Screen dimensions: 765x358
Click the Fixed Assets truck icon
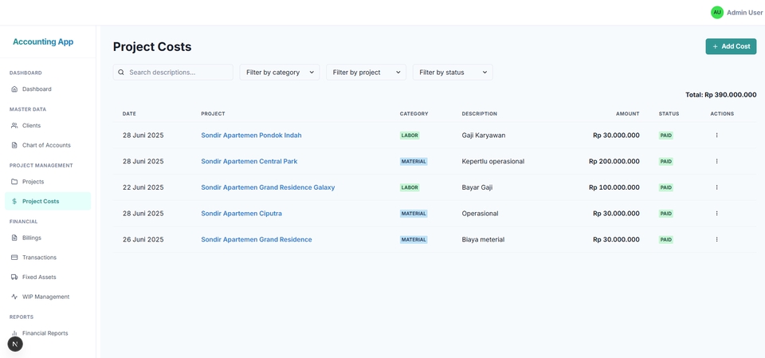[x=14, y=277]
